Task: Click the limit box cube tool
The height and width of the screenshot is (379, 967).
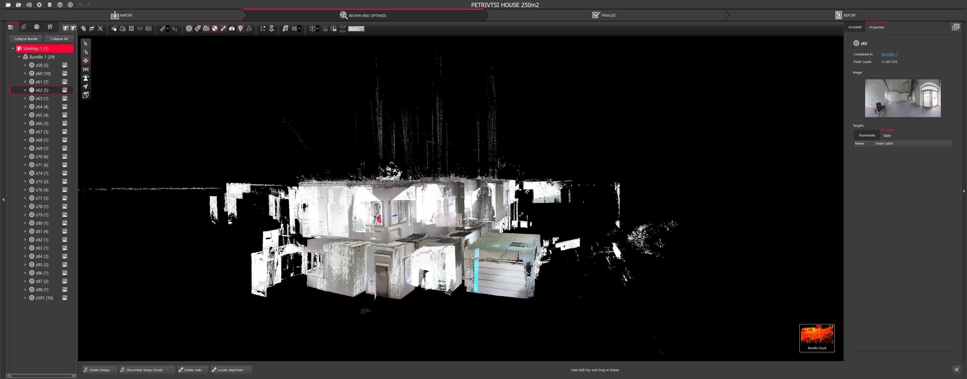Action: click(x=86, y=95)
